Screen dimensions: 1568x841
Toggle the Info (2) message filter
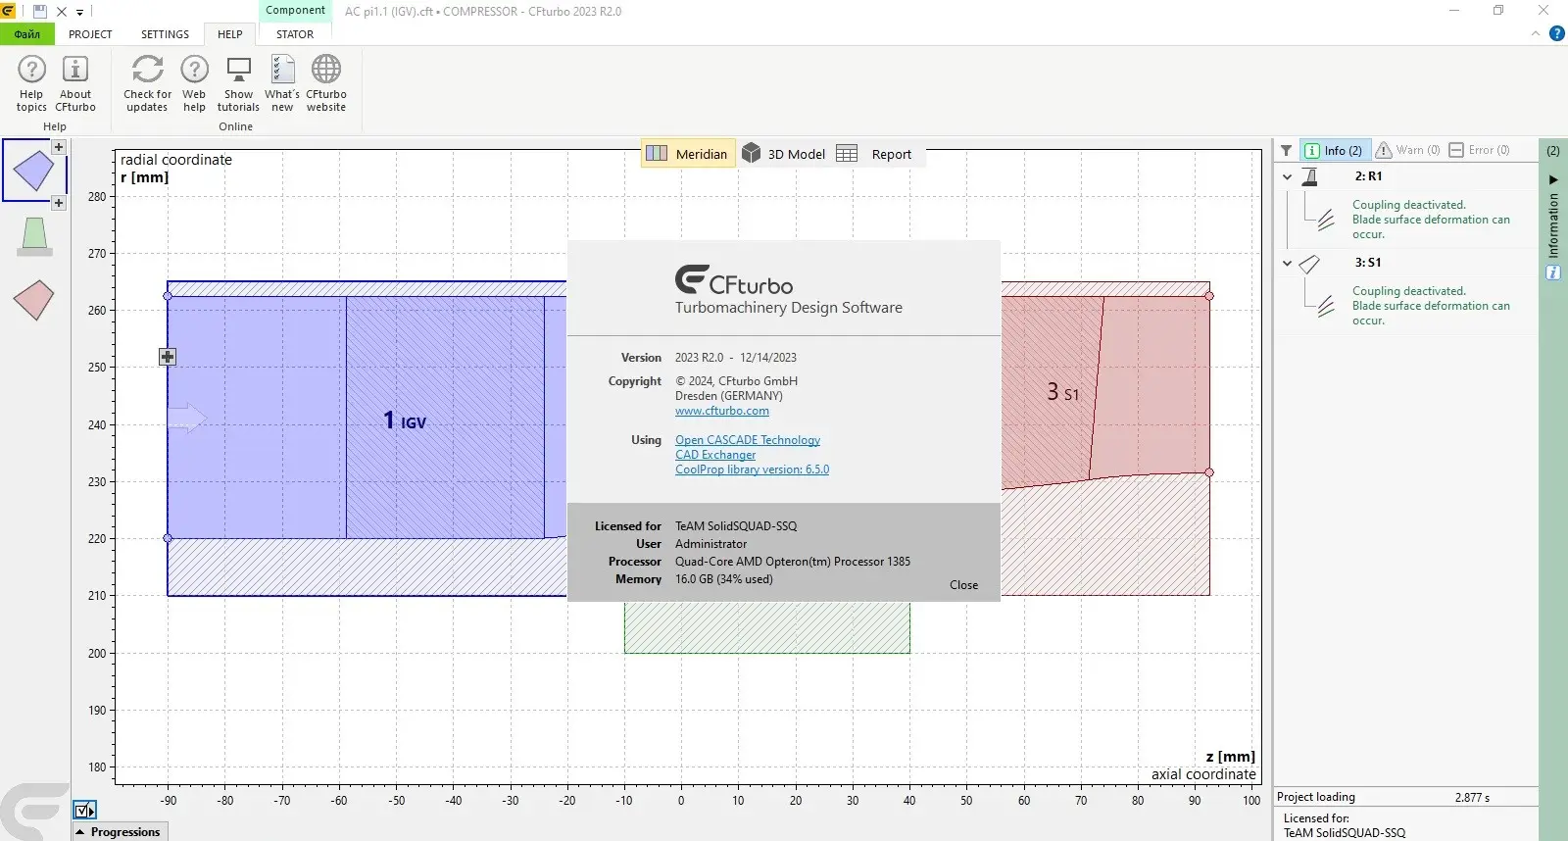(1334, 150)
